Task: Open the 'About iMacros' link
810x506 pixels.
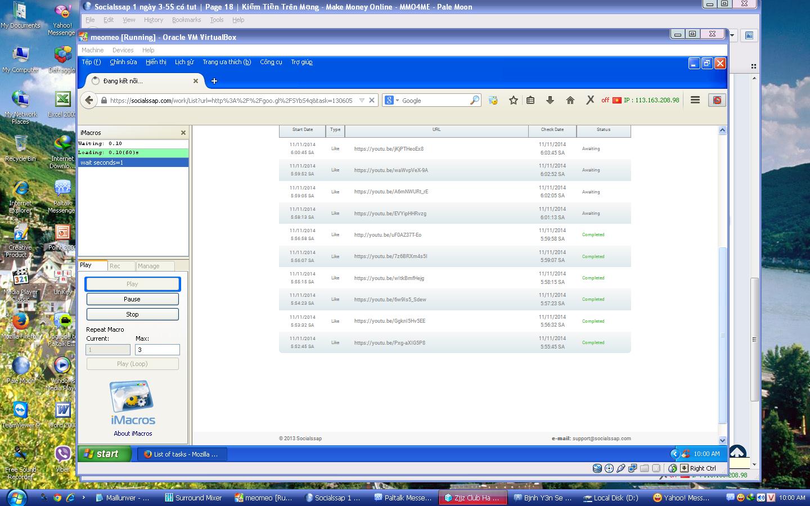Action: pyautogui.click(x=133, y=433)
